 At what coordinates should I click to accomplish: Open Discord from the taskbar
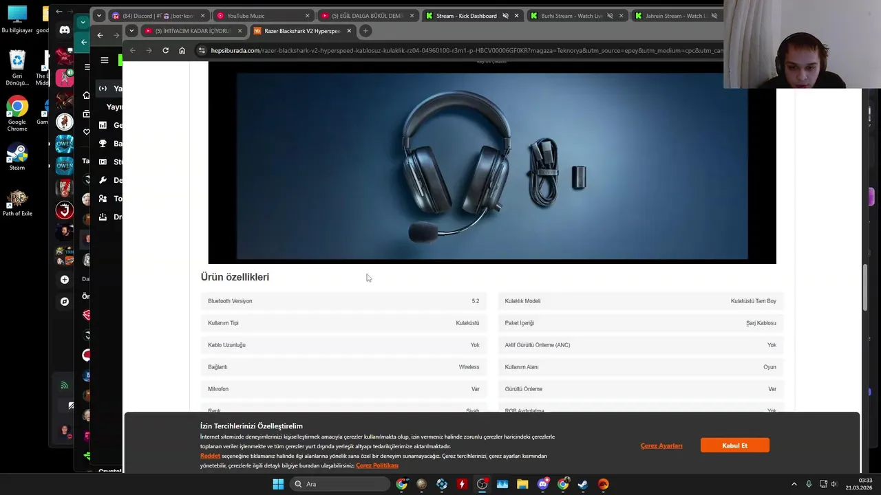point(542,484)
